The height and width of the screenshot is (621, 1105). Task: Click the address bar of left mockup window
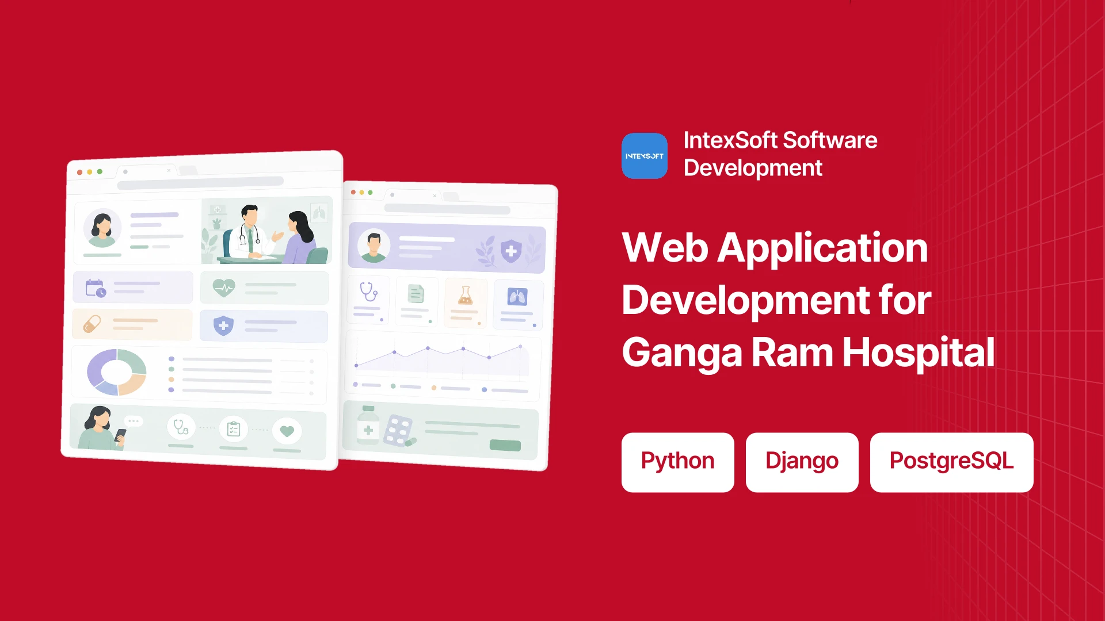click(x=200, y=183)
